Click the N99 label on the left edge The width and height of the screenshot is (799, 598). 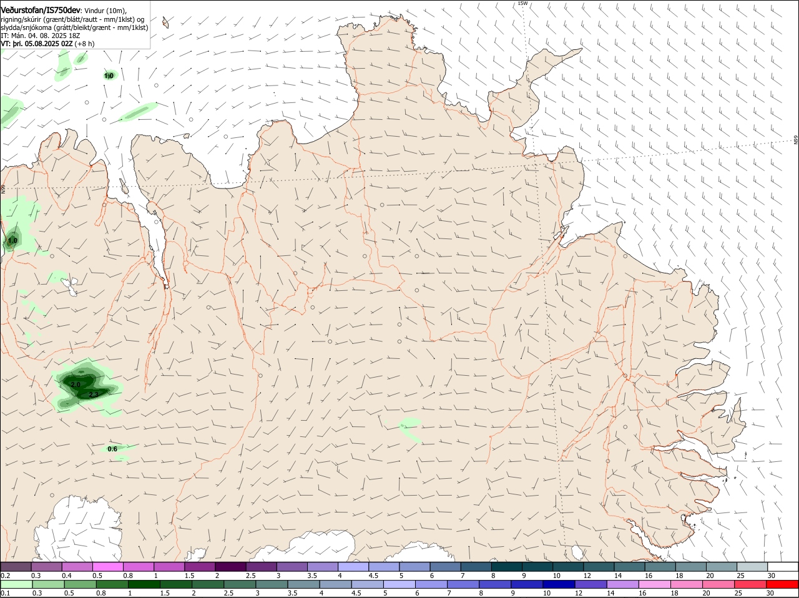(x=3, y=188)
